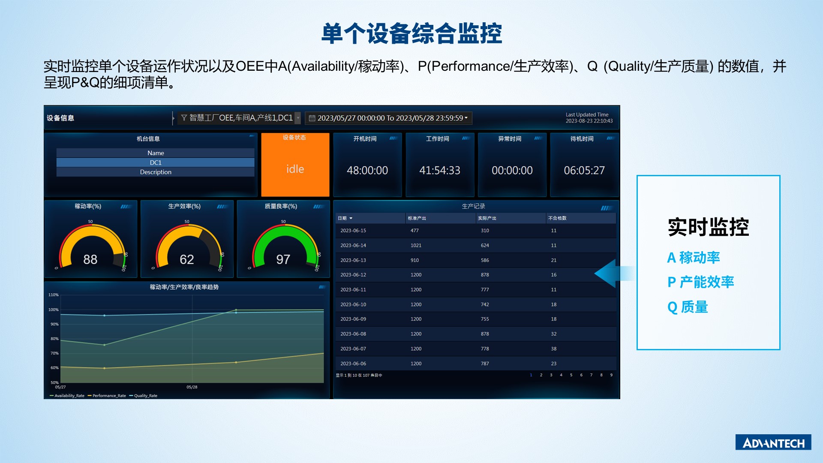Go to page 2 of production records
The width and height of the screenshot is (823, 463).
point(541,375)
